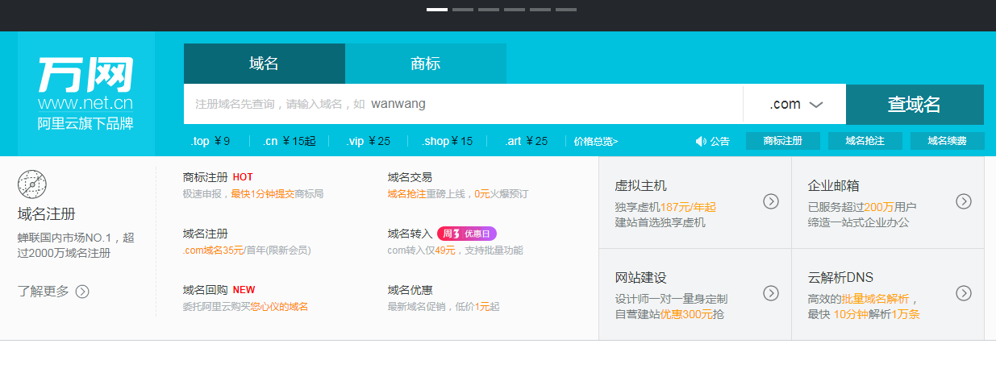Open the 了解更多 link
Screen dimensions: 996x385
(44, 292)
